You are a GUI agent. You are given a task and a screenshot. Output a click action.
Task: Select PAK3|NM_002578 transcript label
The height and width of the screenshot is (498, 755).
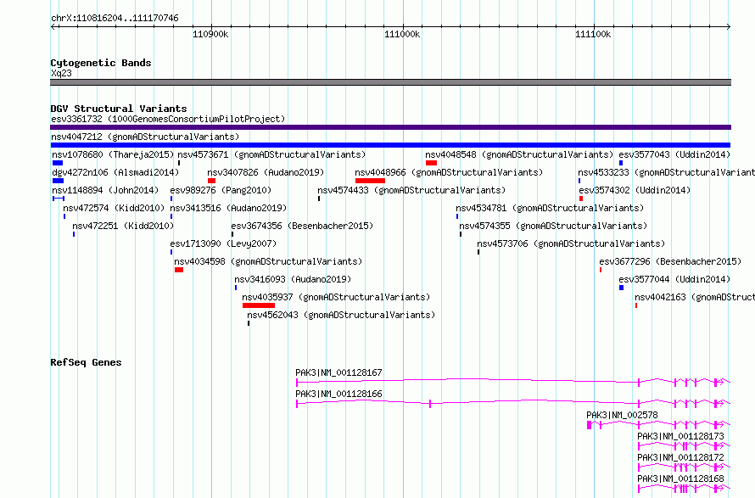point(622,415)
